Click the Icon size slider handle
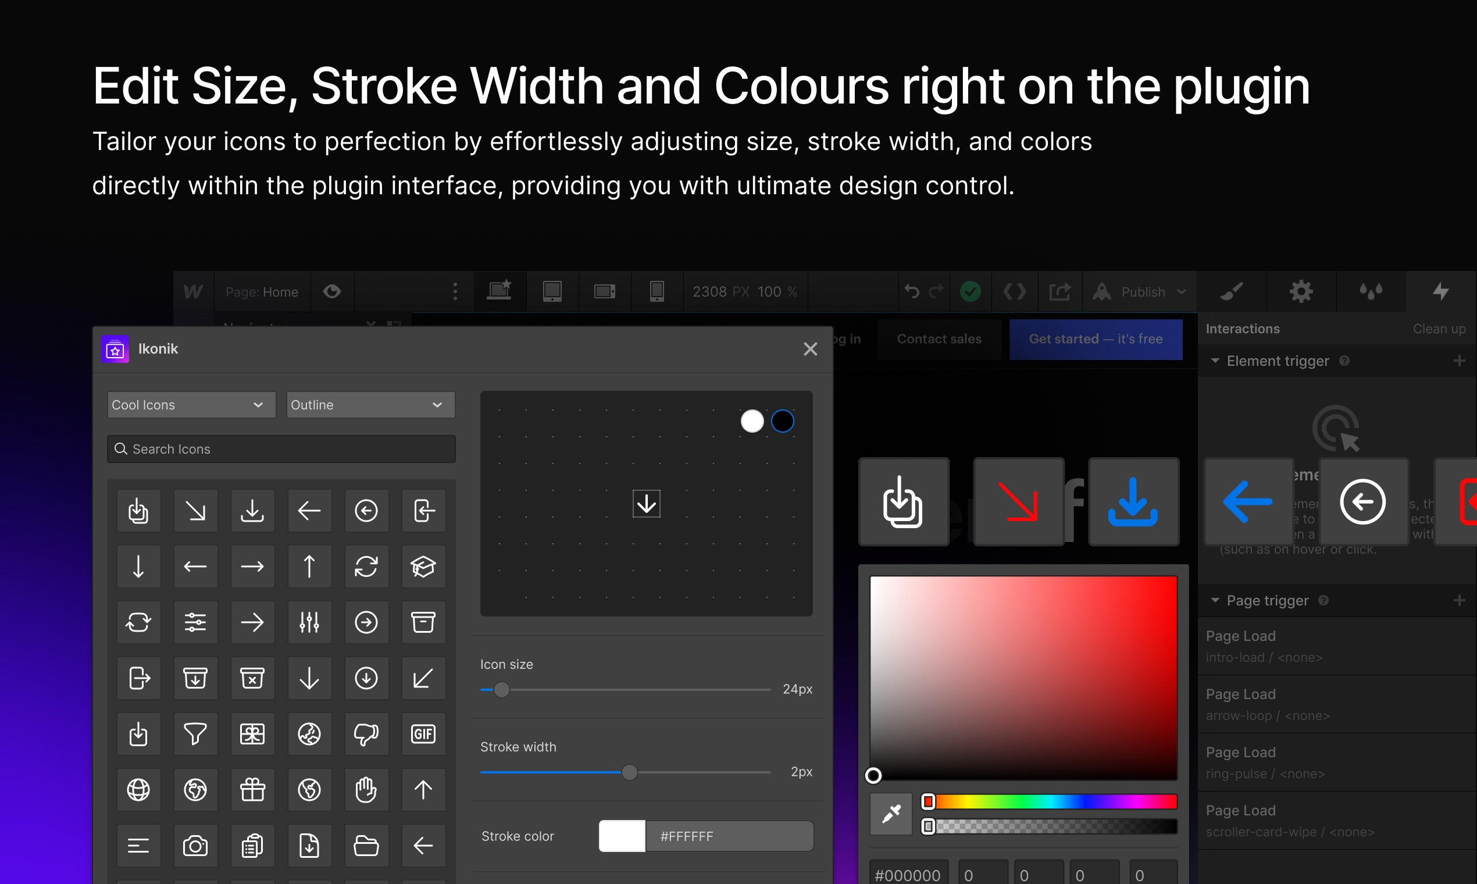The image size is (1477, 884). (501, 690)
